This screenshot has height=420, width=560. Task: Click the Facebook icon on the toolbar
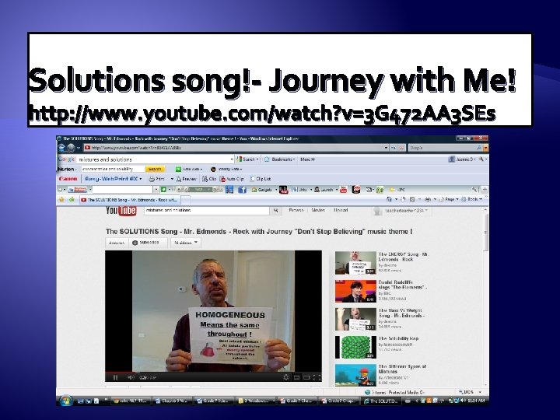pyautogui.click(x=242, y=190)
